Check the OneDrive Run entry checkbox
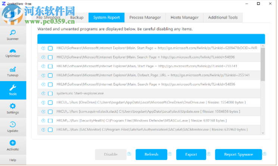278x166 pixels. [50, 102]
